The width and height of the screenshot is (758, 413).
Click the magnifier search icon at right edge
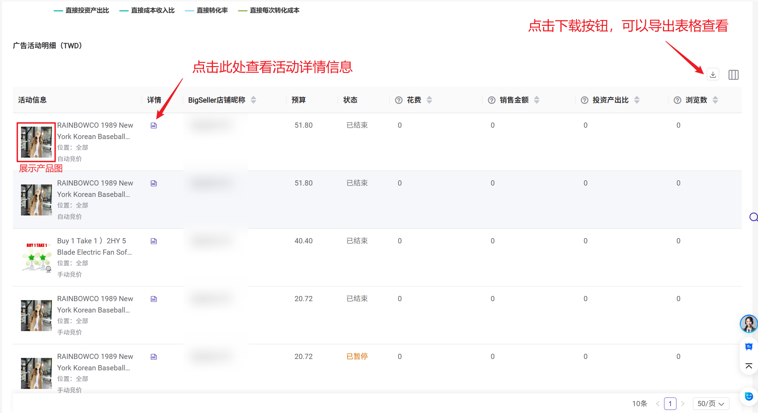(x=754, y=217)
